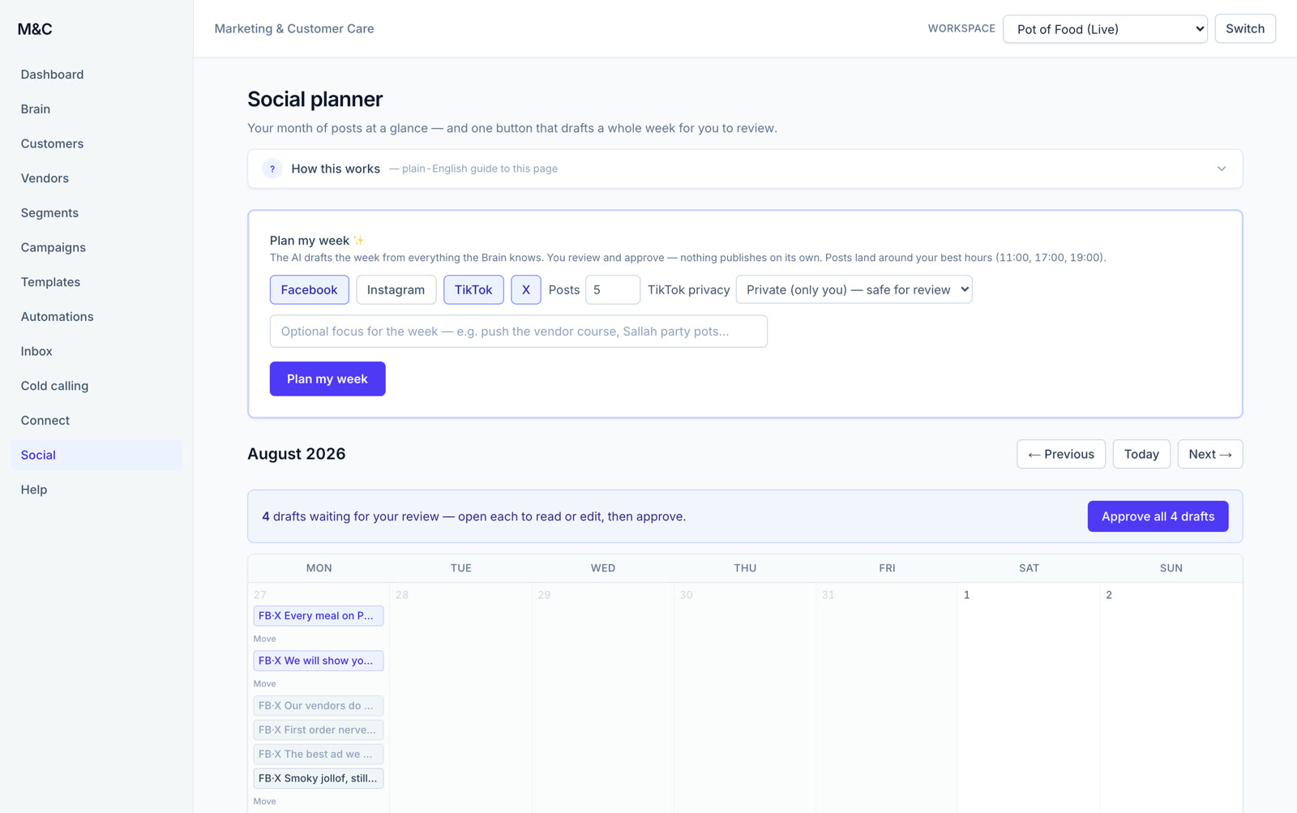Viewport: 1297px width, 813px height.
Task: Click Move under the "Every meal on P..." post
Action: pos(264,639)
